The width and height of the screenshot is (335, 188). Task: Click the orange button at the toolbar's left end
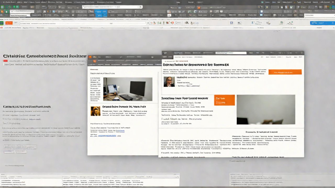point(9,23)
